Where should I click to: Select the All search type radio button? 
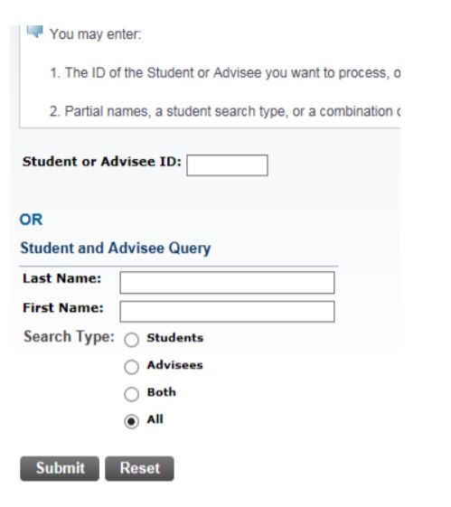pyautogui.click(x=132, y=421)
